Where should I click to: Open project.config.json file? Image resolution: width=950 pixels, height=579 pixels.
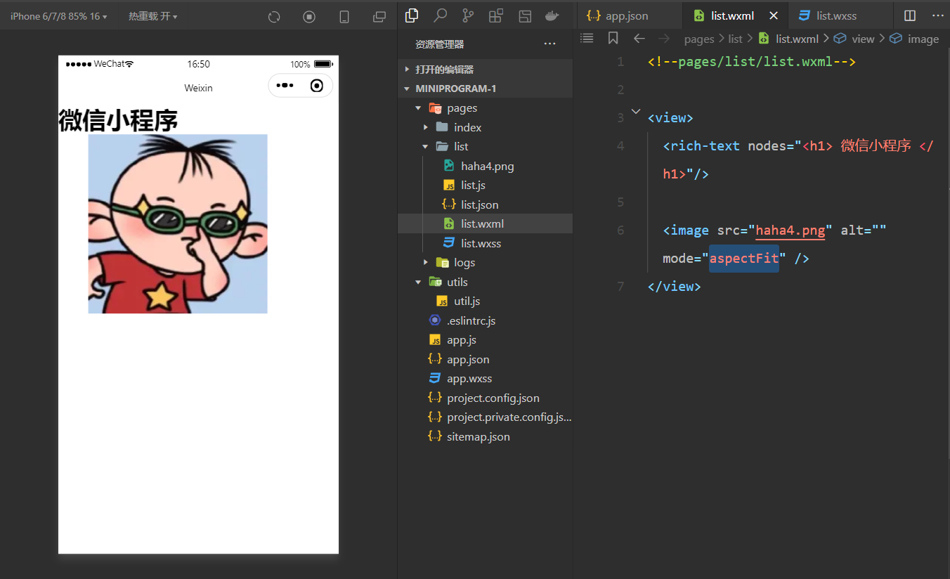click(x=493, y=398)
